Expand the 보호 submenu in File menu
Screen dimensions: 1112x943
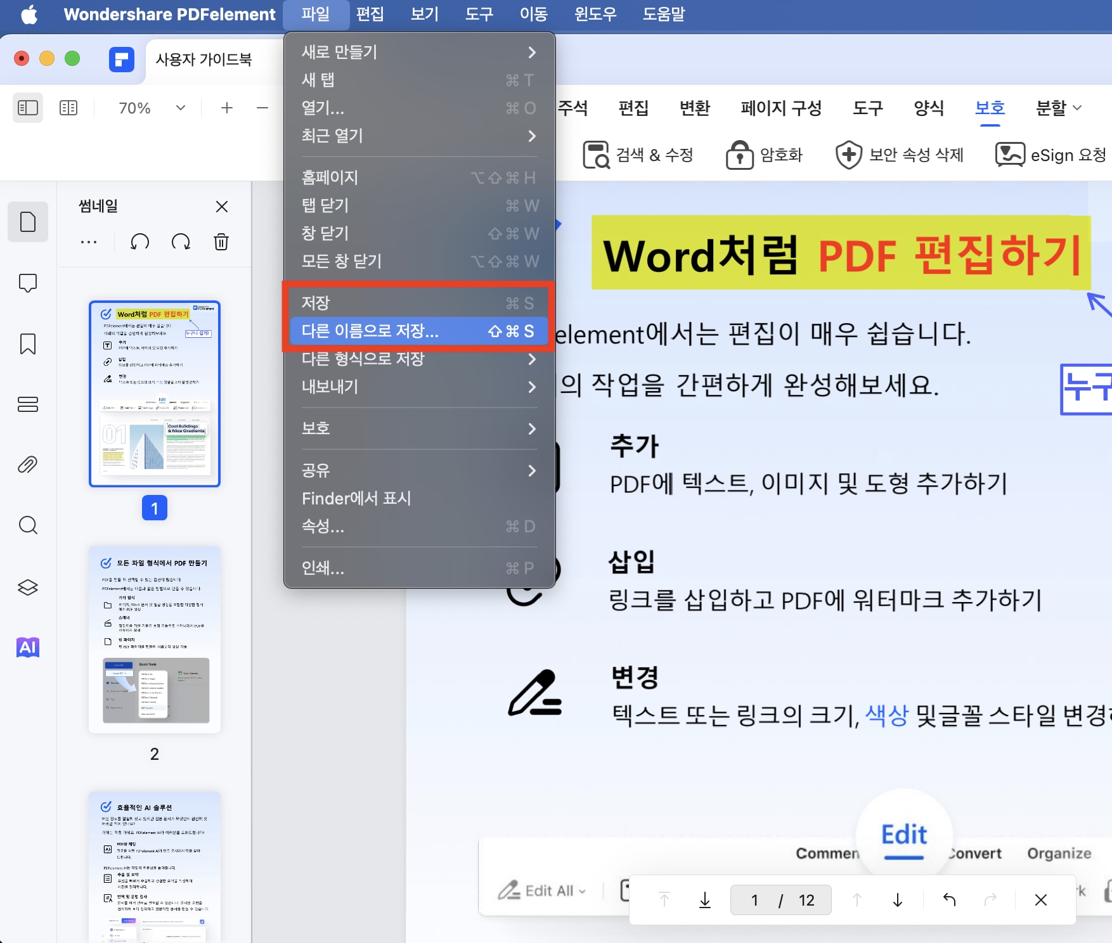(419, 428)
